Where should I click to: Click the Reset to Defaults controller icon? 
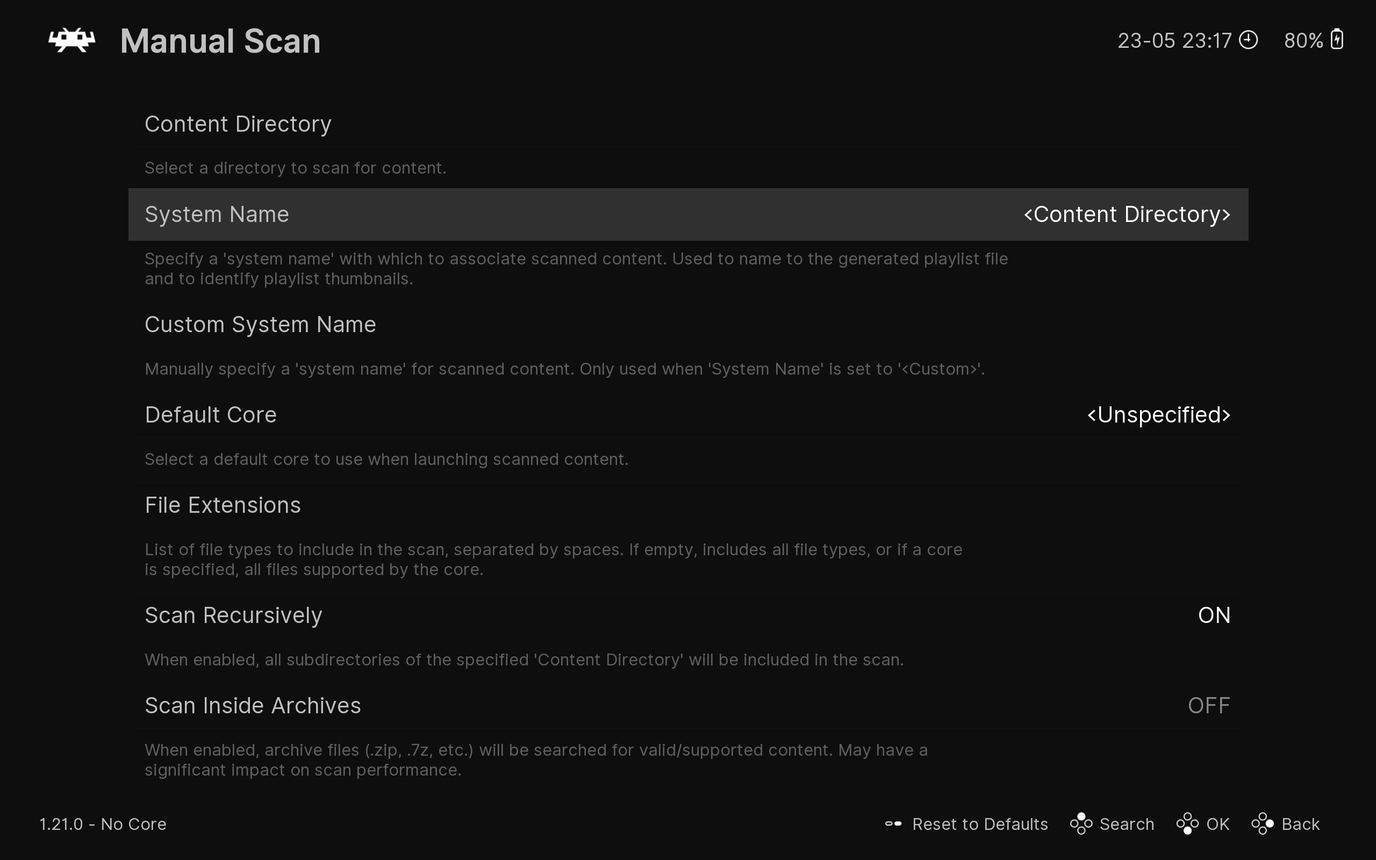pyautogui.click(x=893, y=823)
